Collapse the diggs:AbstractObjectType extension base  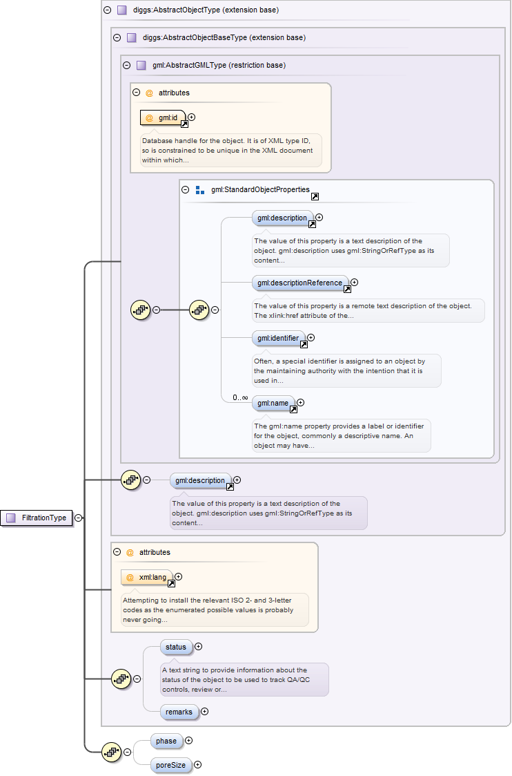106,10
